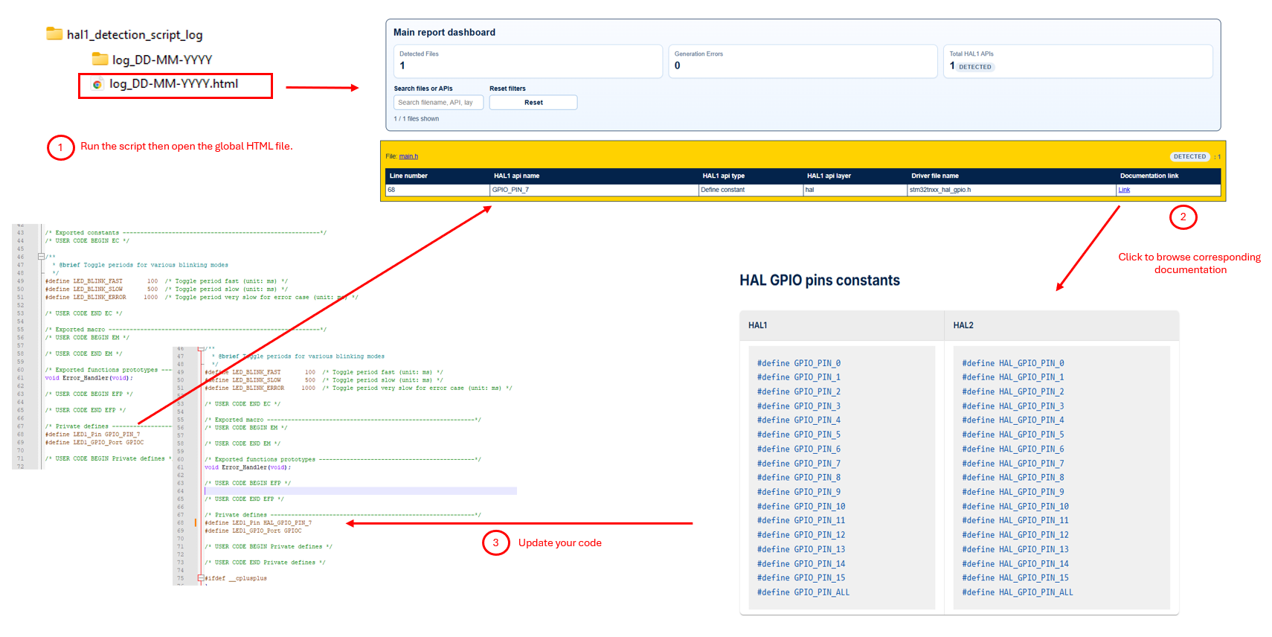Viewport: 1272px width, 637px height.
Task: Select the stm32tnxx_hal_gpio.h driver file cell
Action: [1012, 190]
